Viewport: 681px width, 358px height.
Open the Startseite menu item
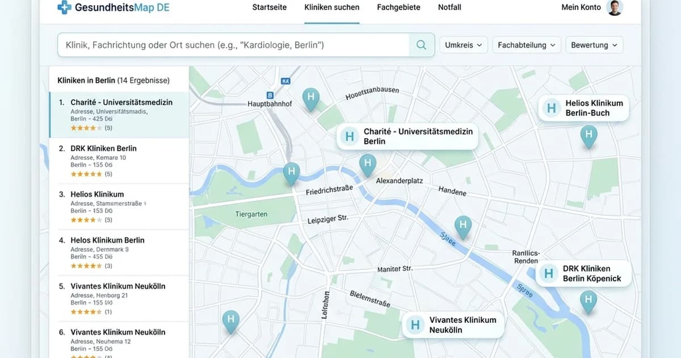coord(270,7)
